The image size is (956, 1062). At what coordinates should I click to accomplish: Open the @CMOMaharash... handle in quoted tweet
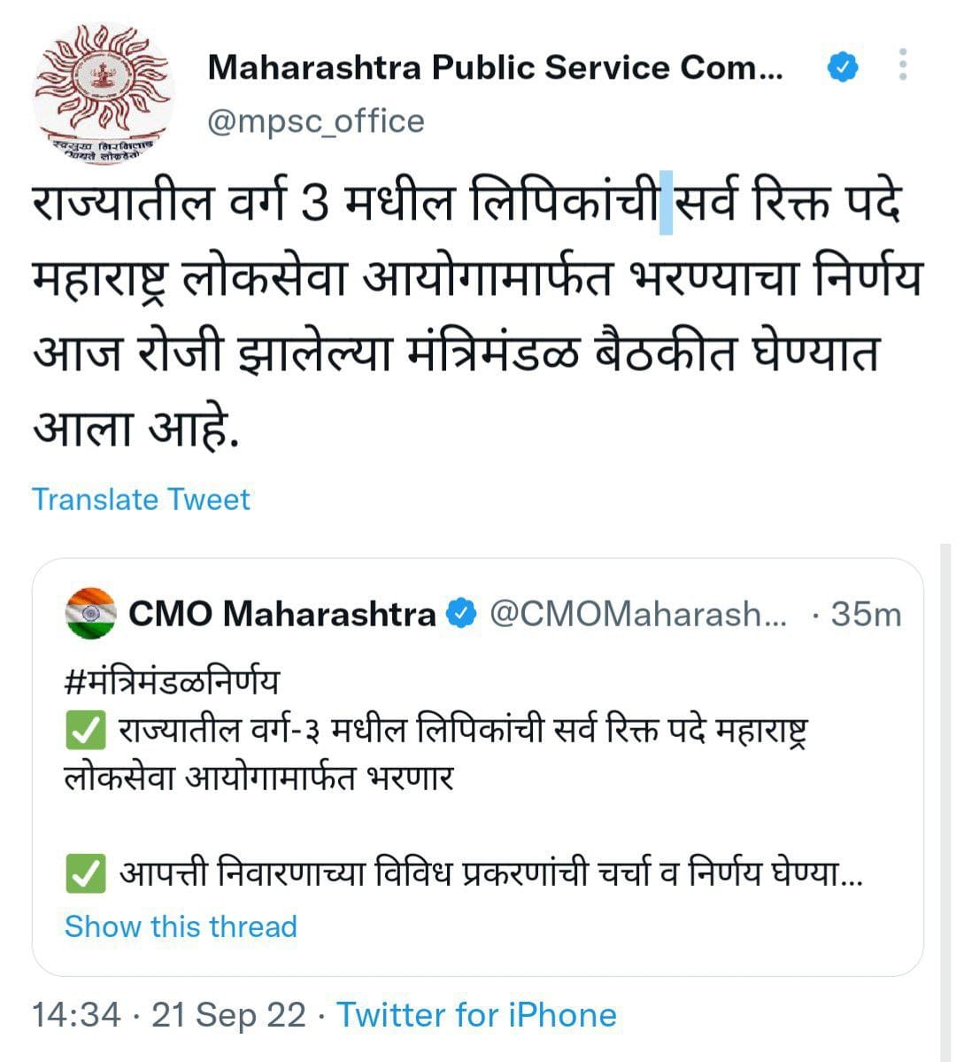(638, 615)
